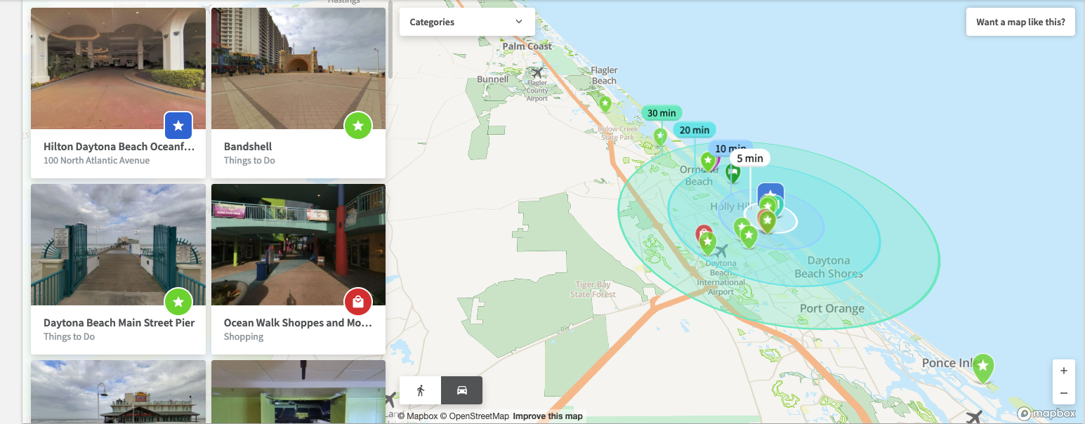Click the green star badge on Bandshell card
Screen dimensions: 1085x424
pos(358,126)
